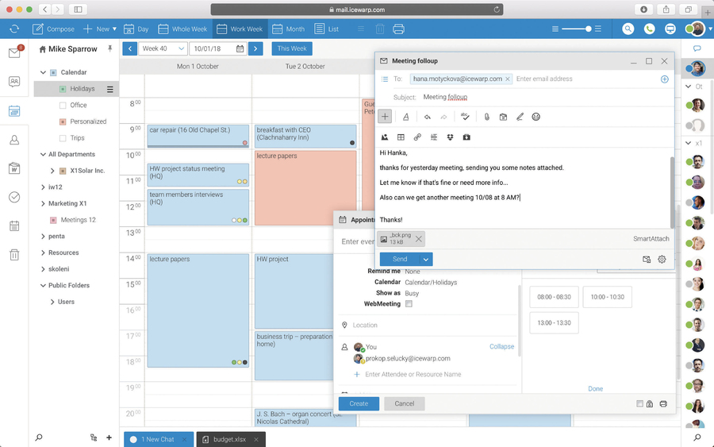Expand the Resources folder

click(43, 252)
